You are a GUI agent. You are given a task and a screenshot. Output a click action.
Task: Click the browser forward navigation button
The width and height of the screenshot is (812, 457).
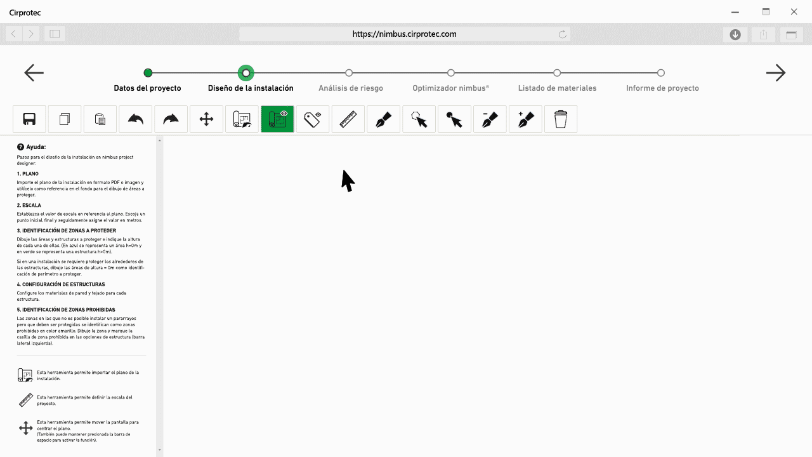coord(31,34)
